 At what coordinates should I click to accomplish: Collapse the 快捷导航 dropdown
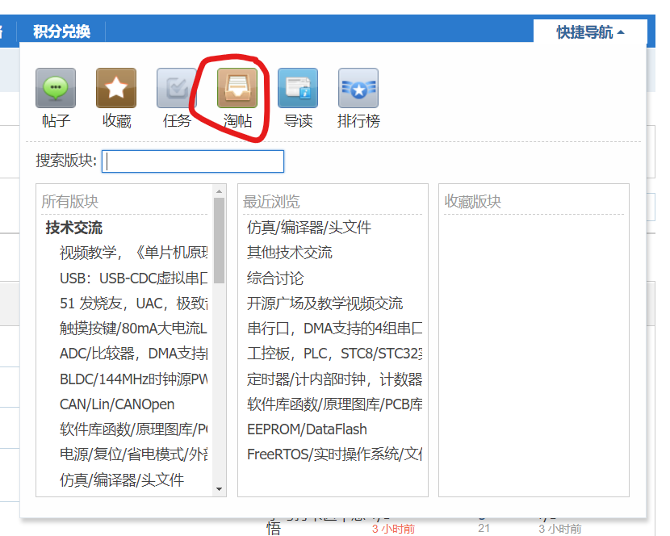590,31
